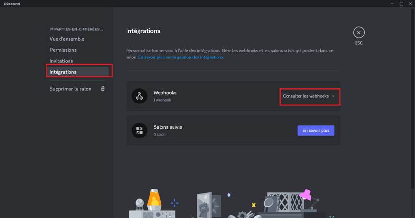Screen dimensions: 415x218
Task: Click the Salons suivis circular icon
Action: [x=139, y=130]
